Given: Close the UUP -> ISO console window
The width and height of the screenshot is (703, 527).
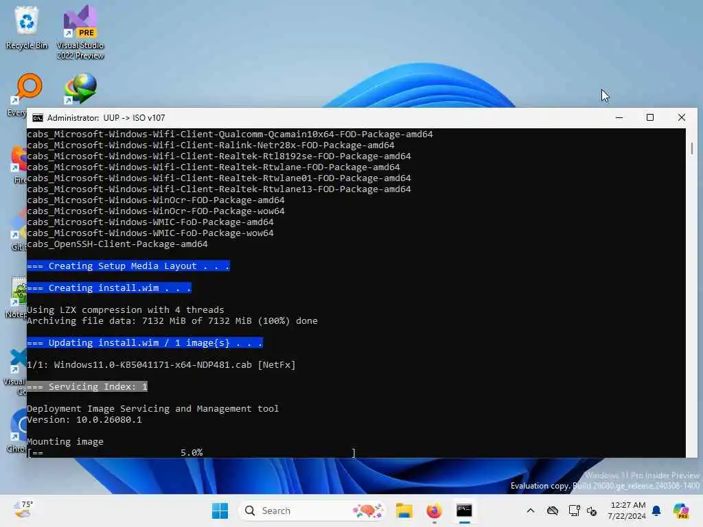Looking at the screenshot, I should pyautogui.click(x=682, y=117).
